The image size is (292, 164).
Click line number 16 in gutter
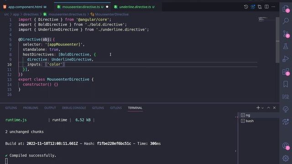(x=9, y=94)
